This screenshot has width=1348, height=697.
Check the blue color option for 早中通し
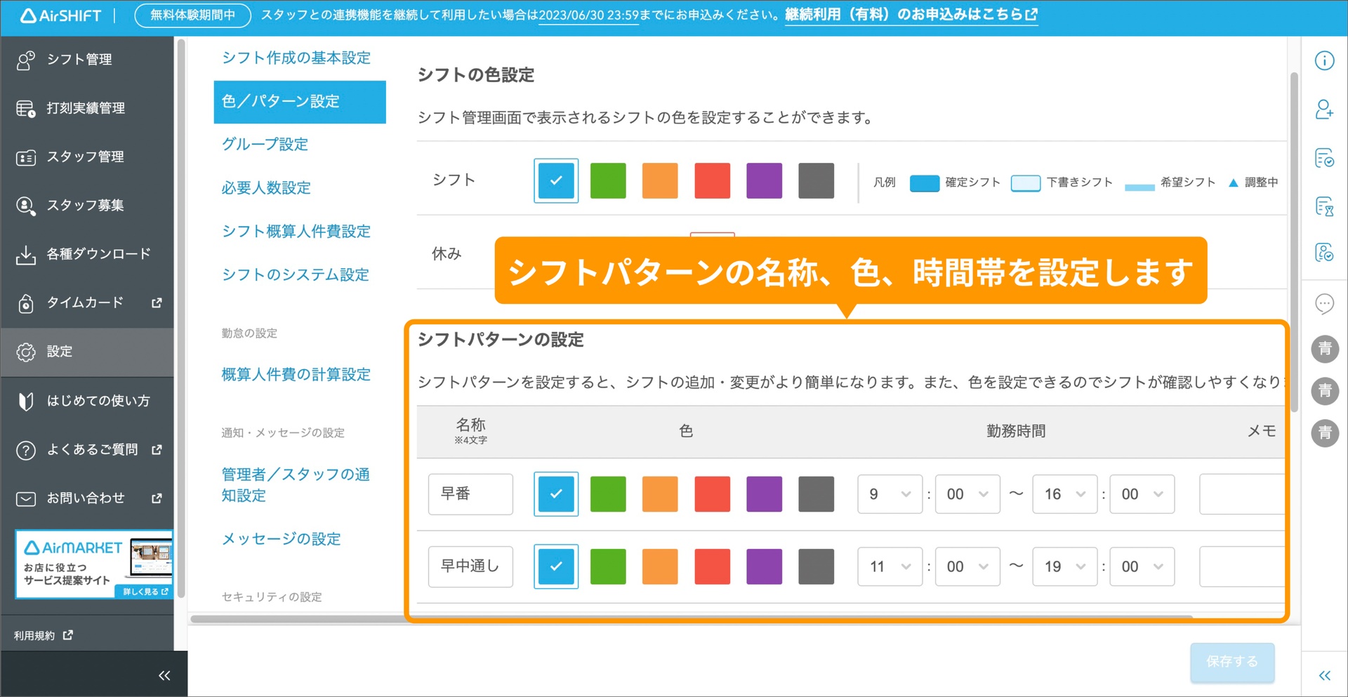tap(555, 566)
